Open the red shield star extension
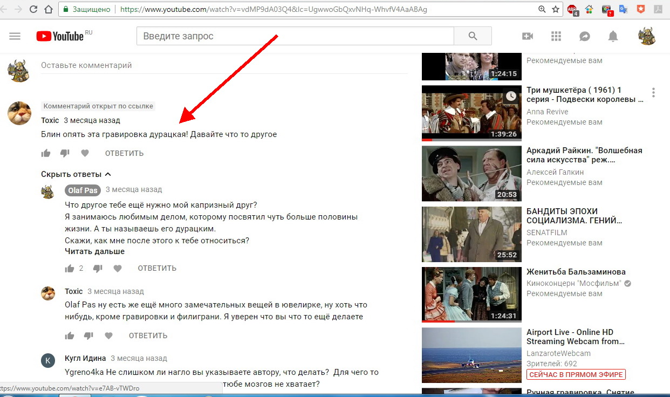The height and width of the screenshot is (397, 670). pyautogui.click(x=640, y=9)
